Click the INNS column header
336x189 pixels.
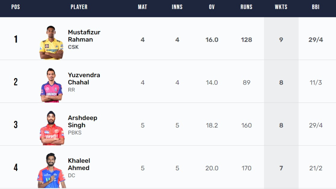click(177, 7)
